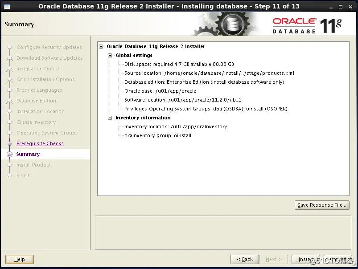Select the Software location tree entry
The height and width of the screenshot is (269, 358).
click(183, 100)
